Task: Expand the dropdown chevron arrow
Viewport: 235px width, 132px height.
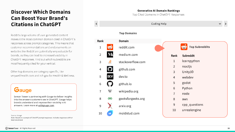Action: point(220,24)
